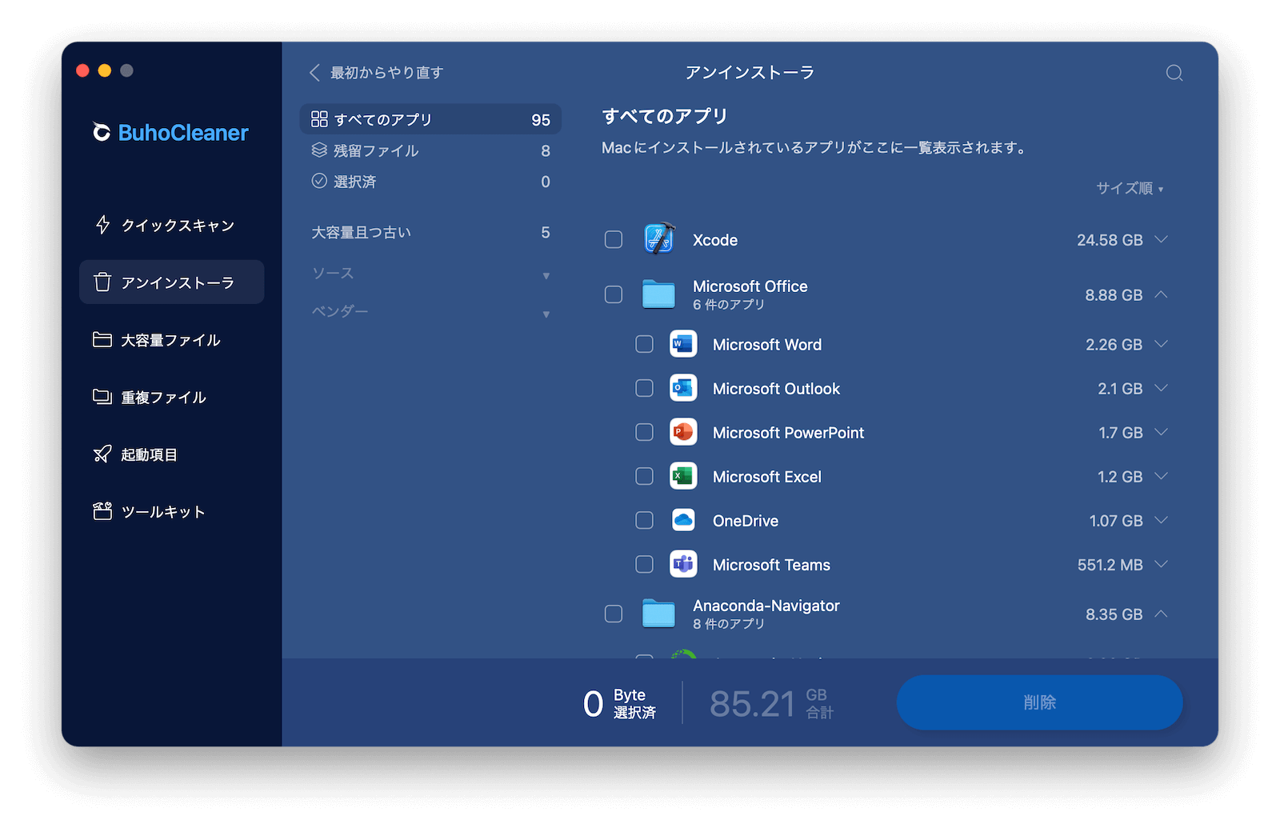Expand OneDrive details chevron
The image size is (1280, 828).
pos(1162,520)
